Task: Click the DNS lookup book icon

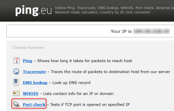Action: click(x=16, y=82)
